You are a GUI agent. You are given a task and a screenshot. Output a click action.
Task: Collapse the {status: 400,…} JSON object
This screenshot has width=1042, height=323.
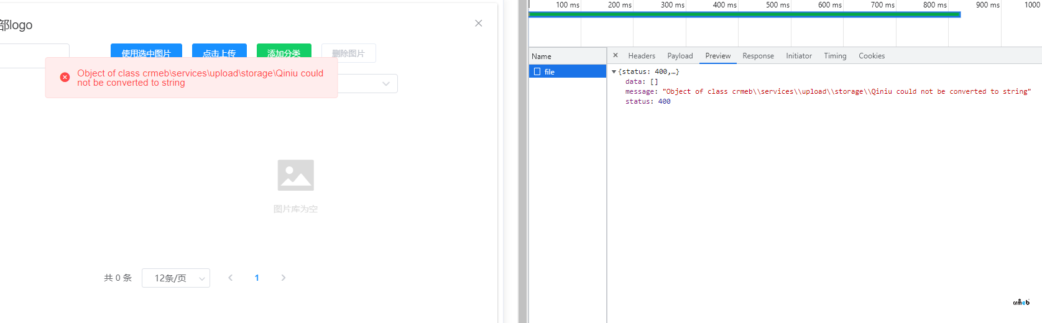point(614,72)
